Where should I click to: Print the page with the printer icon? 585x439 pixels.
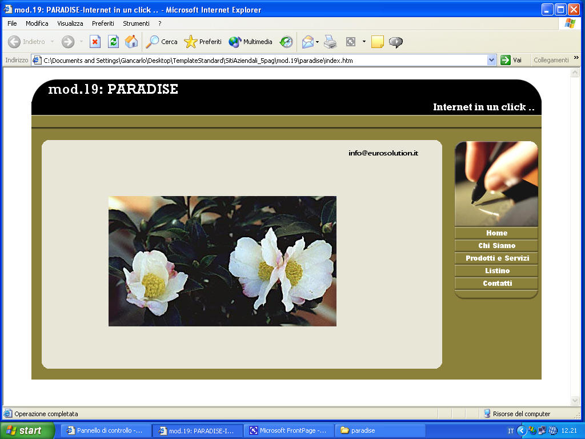(x=330, y=42)
